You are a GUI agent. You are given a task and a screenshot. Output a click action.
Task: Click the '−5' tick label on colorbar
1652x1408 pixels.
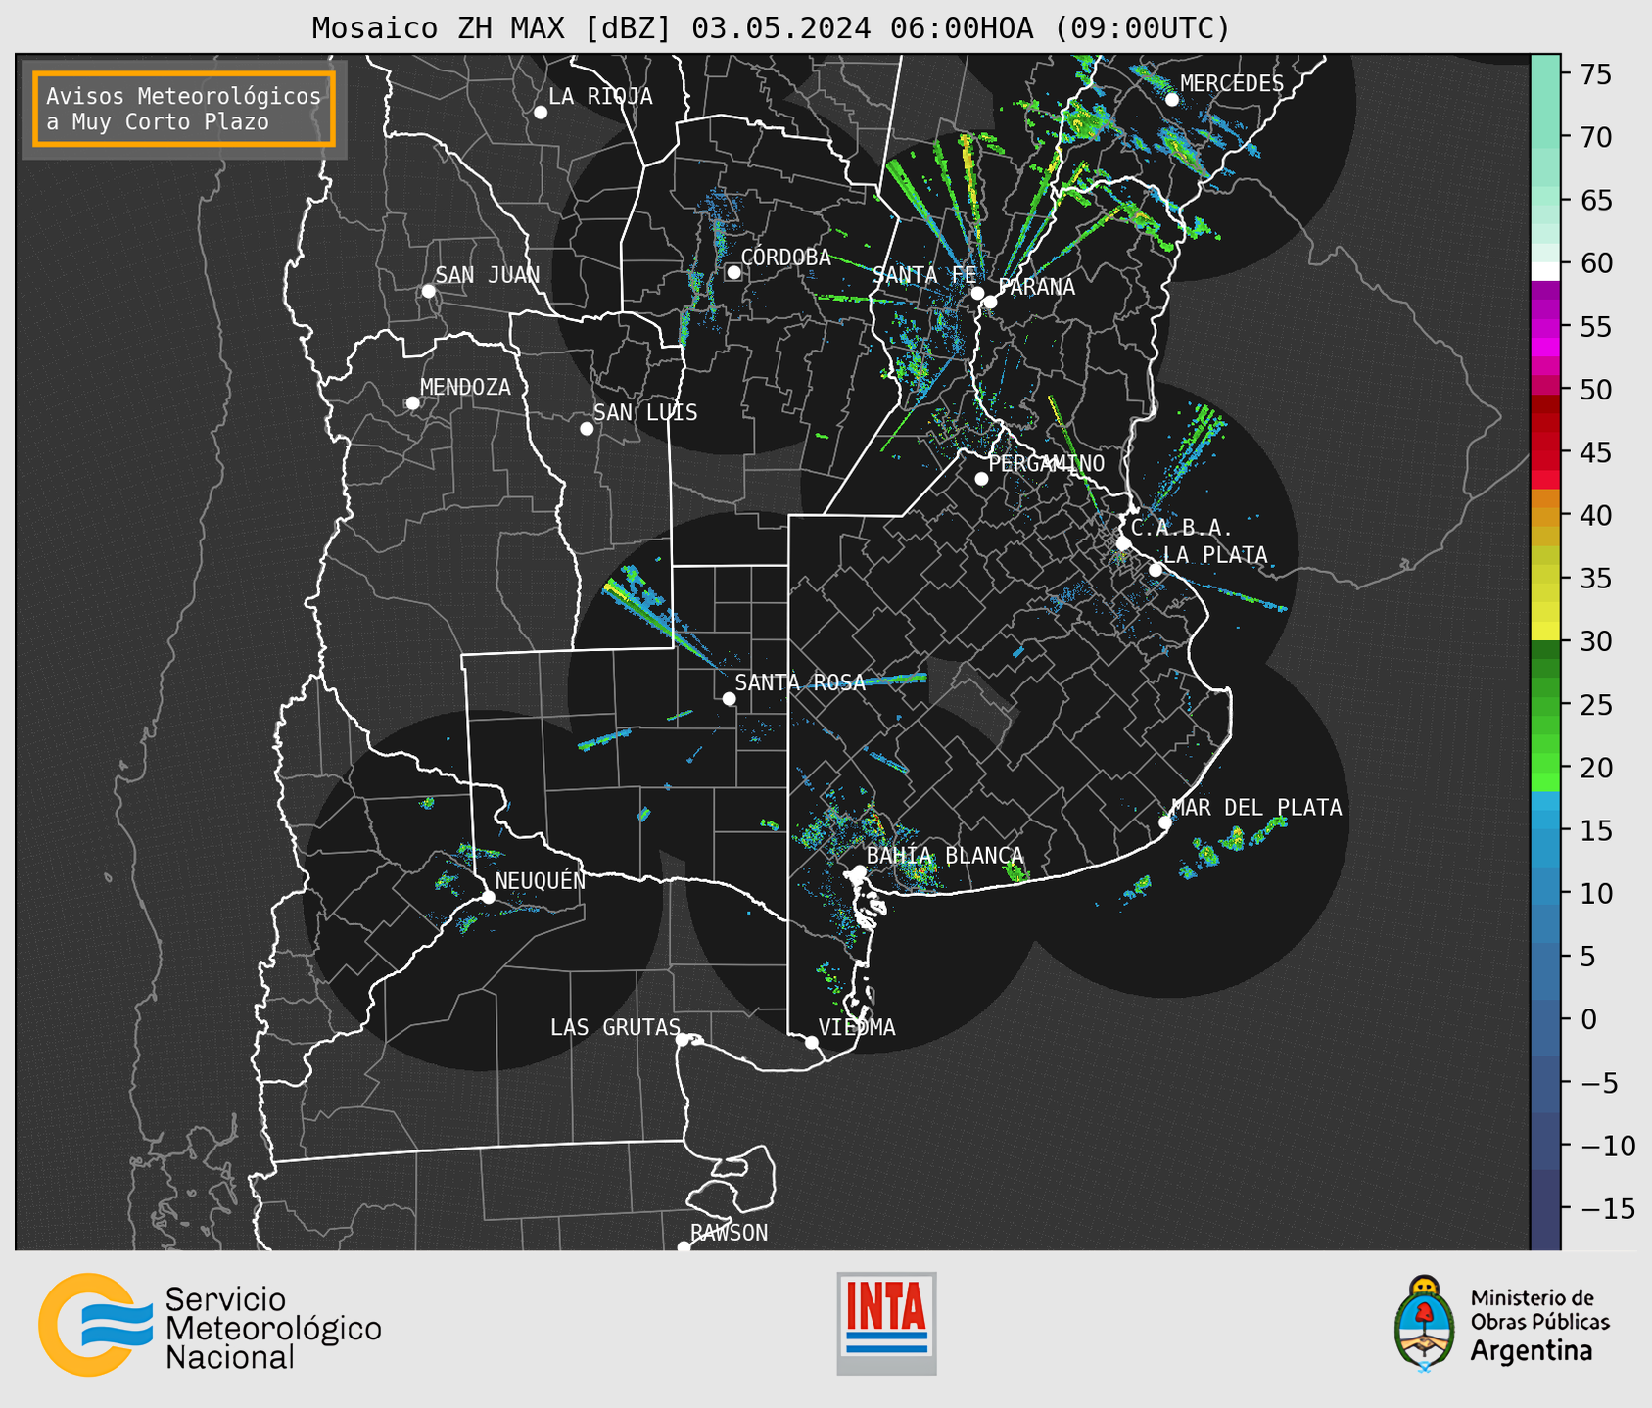[x=1600, y=1083]
